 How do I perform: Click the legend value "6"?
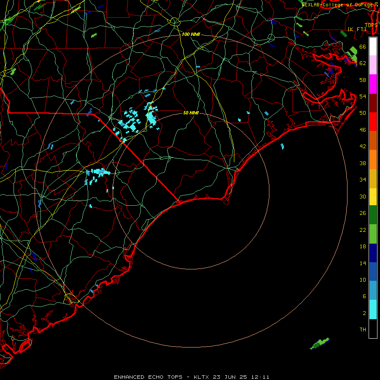click(x=364, y=296)
